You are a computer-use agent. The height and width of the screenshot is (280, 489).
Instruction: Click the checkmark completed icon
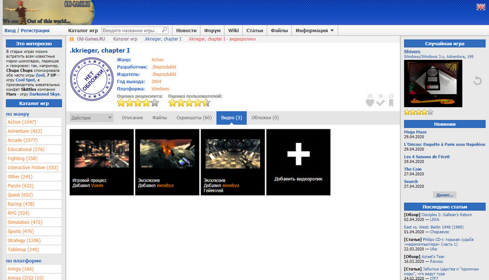point(380,103)
